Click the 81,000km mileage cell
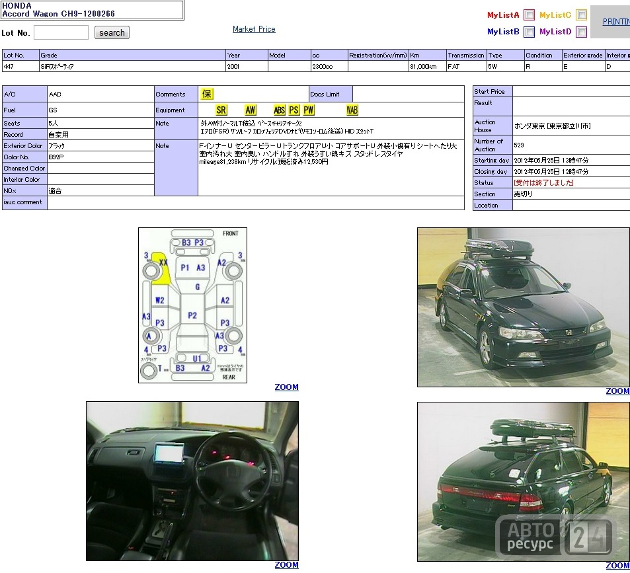The width and height of the screenshot is (630, 573). click(x=428, y=66)
